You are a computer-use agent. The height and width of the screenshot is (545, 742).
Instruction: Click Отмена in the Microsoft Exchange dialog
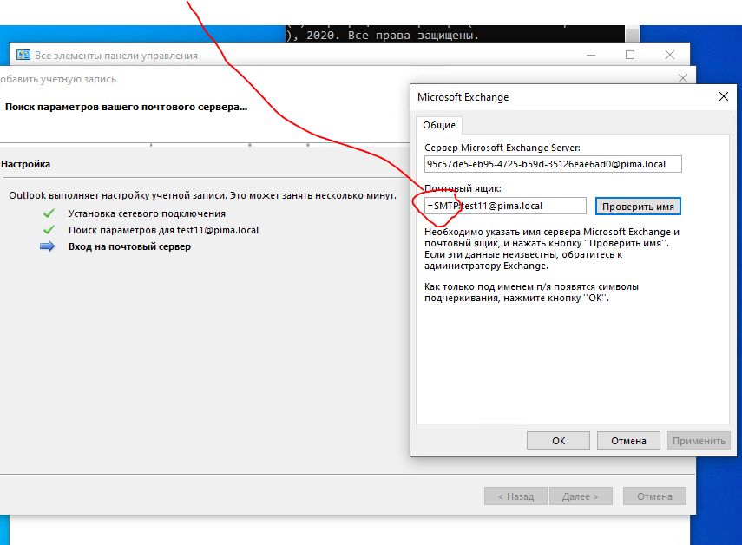(x=628, y=441)
